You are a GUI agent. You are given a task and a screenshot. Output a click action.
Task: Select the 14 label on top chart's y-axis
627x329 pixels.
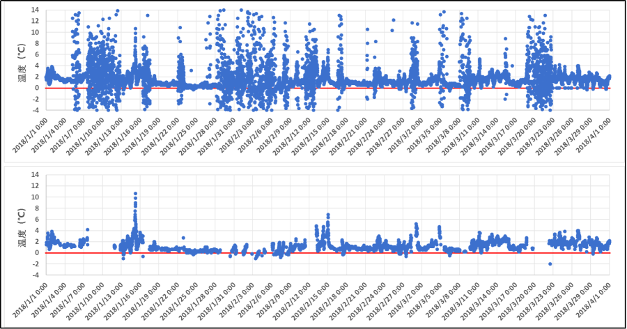click(x=35, y=10)
